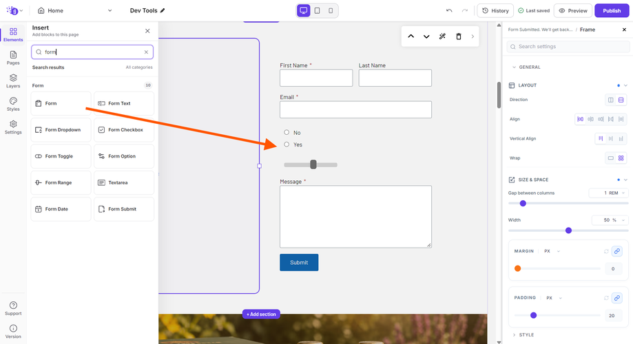Select the last Align option
Screen dimensions: 633x344
point(621,119)
